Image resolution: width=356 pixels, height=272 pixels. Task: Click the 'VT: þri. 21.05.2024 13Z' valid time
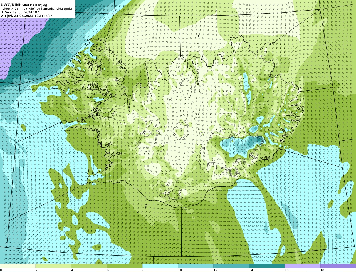coord(21,16)
